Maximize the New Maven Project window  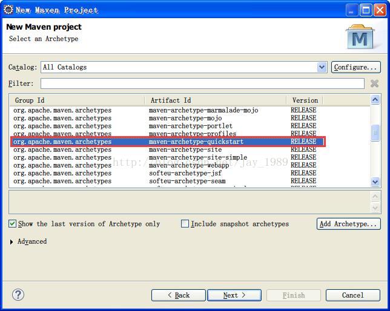click(x=366, y=10)
